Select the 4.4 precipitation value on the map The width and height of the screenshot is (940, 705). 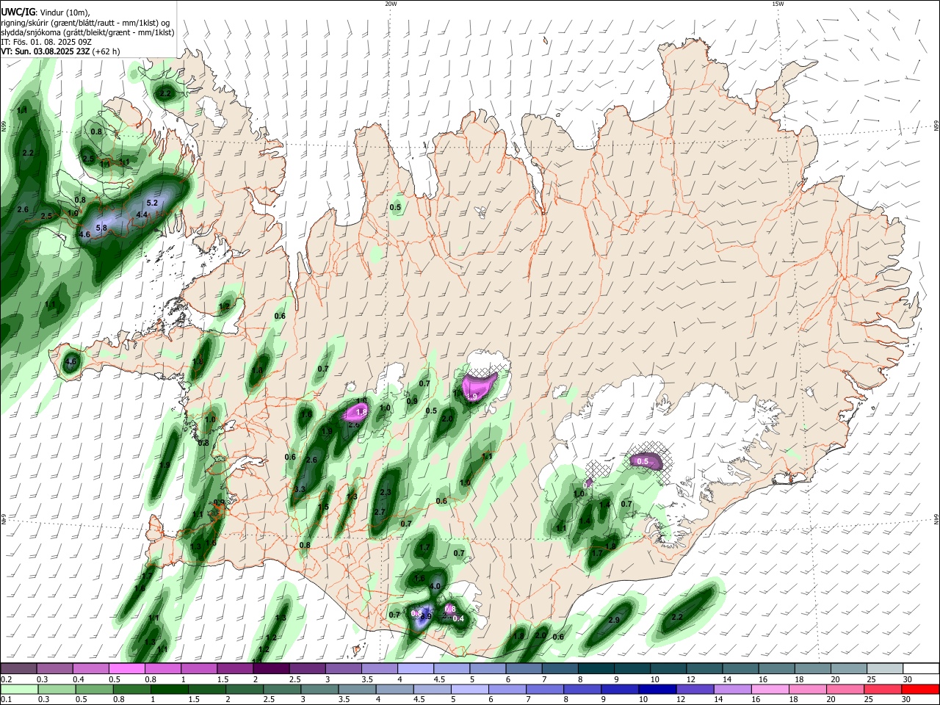pos(142,214)
